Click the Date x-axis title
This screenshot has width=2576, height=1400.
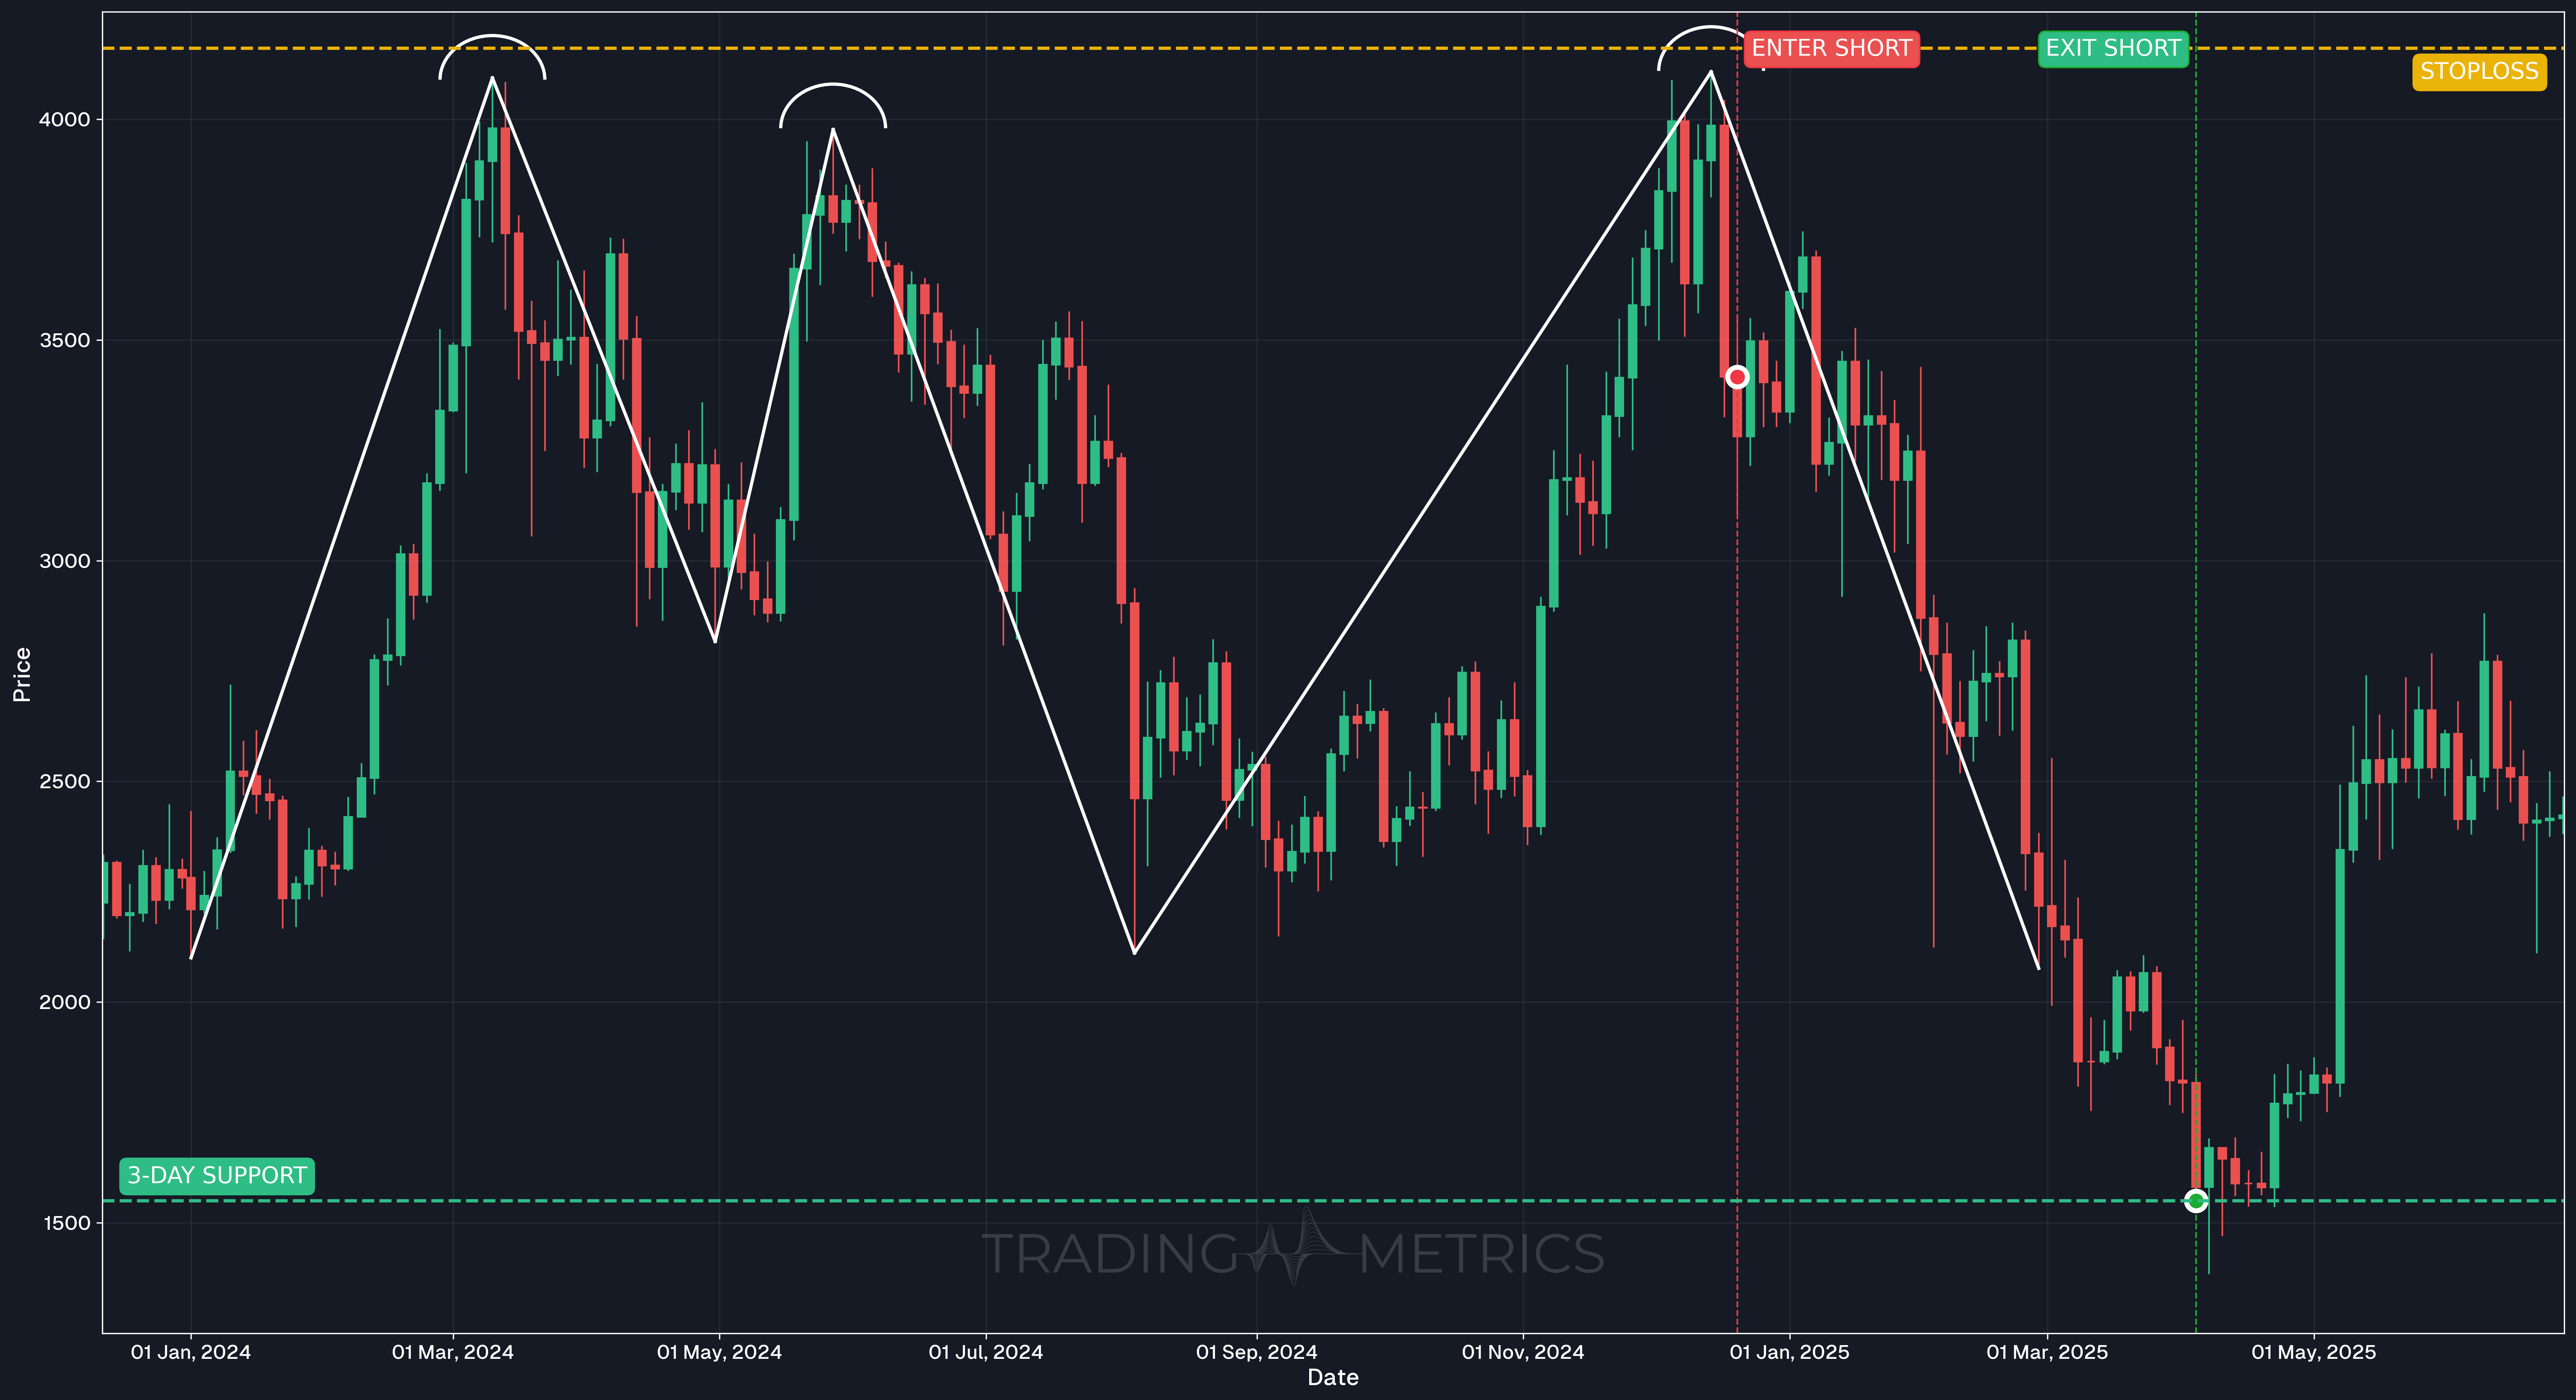(x=1333, y=1378)
